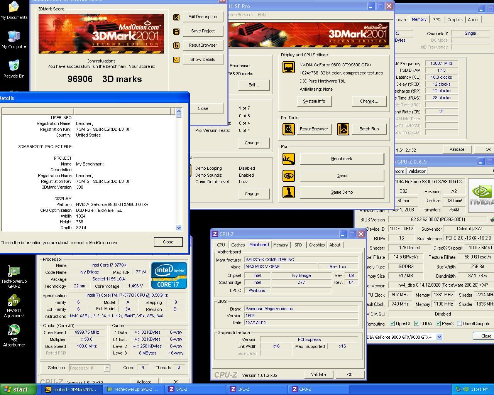The height and width of the screenshot is (395, 494).
Task: Click the Pro Tools ResultBrowser icon
Action: pos(289,129)
